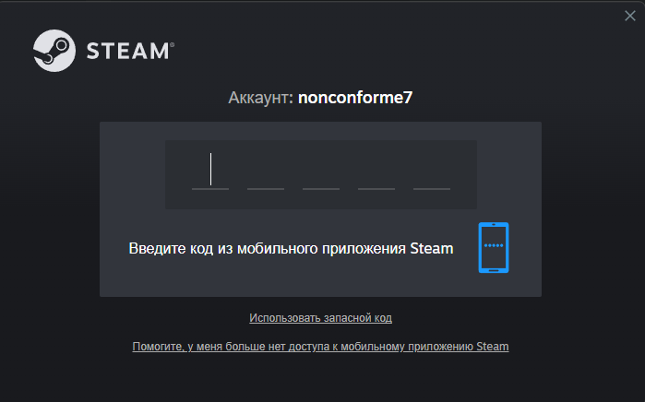
Task: Click the blue mobile phone icon
Action: coord(494,247)
